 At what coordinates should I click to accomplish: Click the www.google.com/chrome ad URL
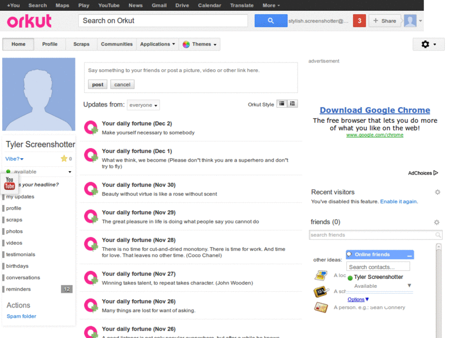(x=375, y=135)
